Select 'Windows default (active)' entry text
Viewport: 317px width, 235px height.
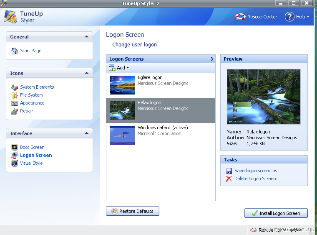[x=163, y=128]
